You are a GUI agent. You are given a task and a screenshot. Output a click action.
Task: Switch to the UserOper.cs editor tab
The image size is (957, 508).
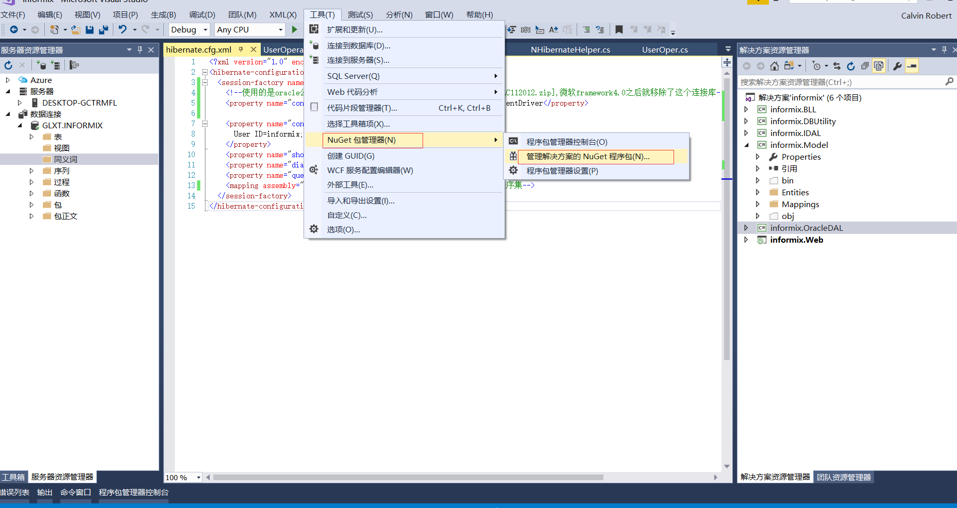point(665,49)
